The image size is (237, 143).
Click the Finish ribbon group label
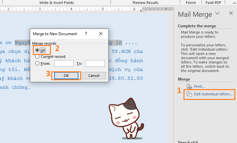pyautogui.click(x=191, y=3)
